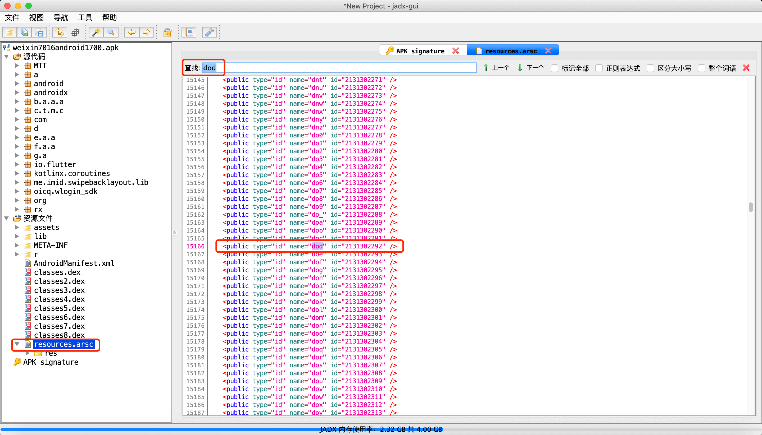Open the 工具 menu
The width and height of the screenshot is (762, 435).
coord(85,17)
